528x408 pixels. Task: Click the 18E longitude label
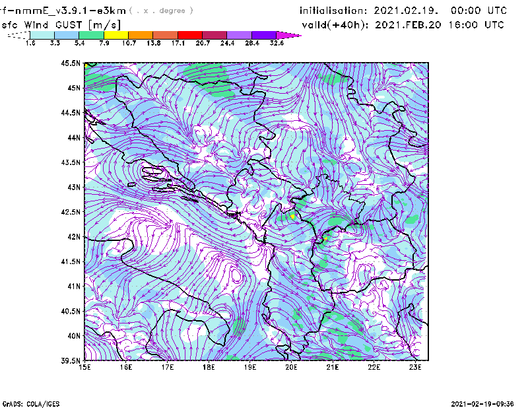pos(209,367)
